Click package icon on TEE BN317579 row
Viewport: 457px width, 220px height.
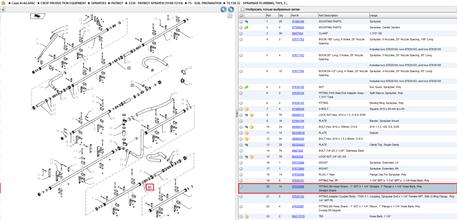pos(246,216)
